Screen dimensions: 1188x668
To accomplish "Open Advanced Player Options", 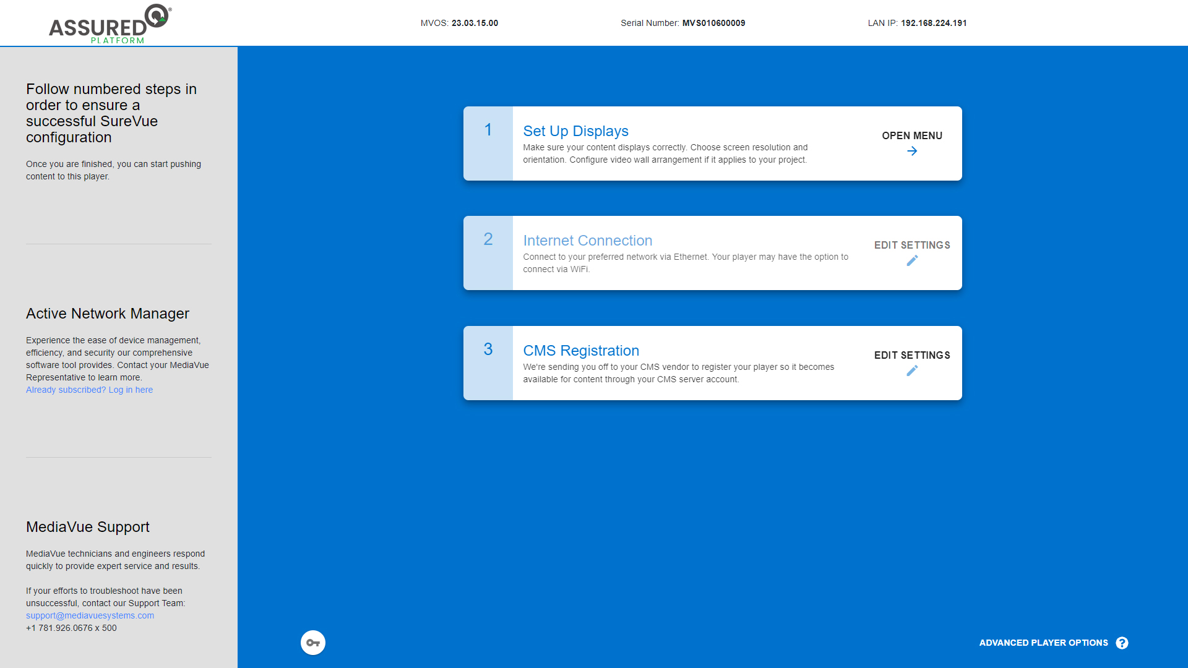I will pyautogui.click(x=1043, y=643).
